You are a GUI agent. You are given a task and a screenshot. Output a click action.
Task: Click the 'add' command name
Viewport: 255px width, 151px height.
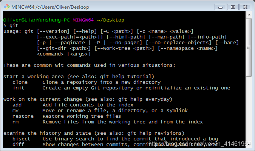point(17,105)
